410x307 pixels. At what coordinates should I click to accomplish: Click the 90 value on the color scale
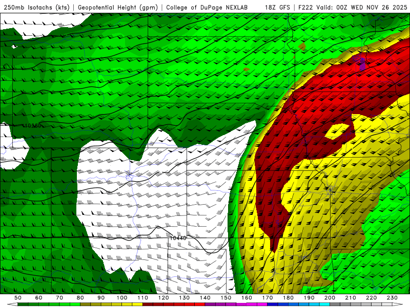point(101,298)
